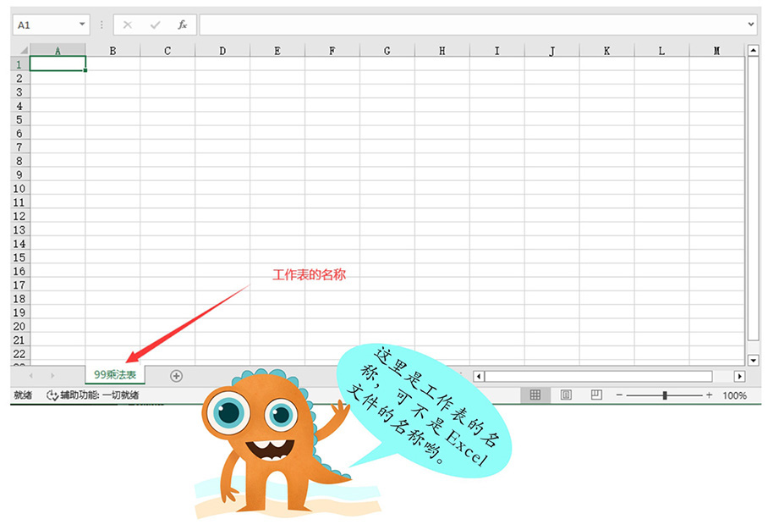Add a new sheet with the plus icon
Screen dimensions: 768x530
(x=176, y=376)
